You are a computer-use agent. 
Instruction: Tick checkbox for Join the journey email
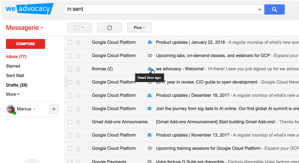(x=70, y=109)
